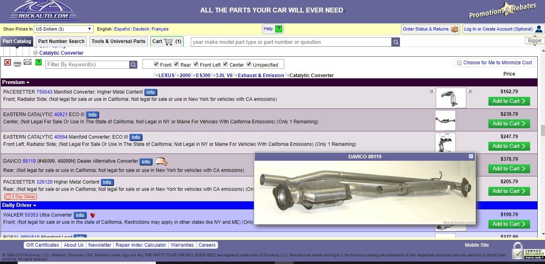Click the RockAuto.com logo
This screenshot has width=545, height=264.
click(44, 10)
